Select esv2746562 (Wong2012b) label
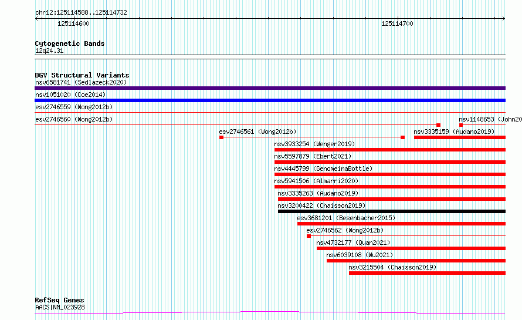Screen dimensions: 522x320 click(345, 230)
